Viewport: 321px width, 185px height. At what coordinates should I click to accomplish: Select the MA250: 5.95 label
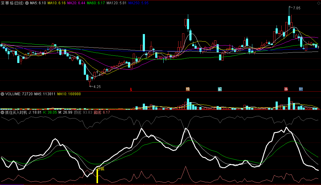(138, 3)
